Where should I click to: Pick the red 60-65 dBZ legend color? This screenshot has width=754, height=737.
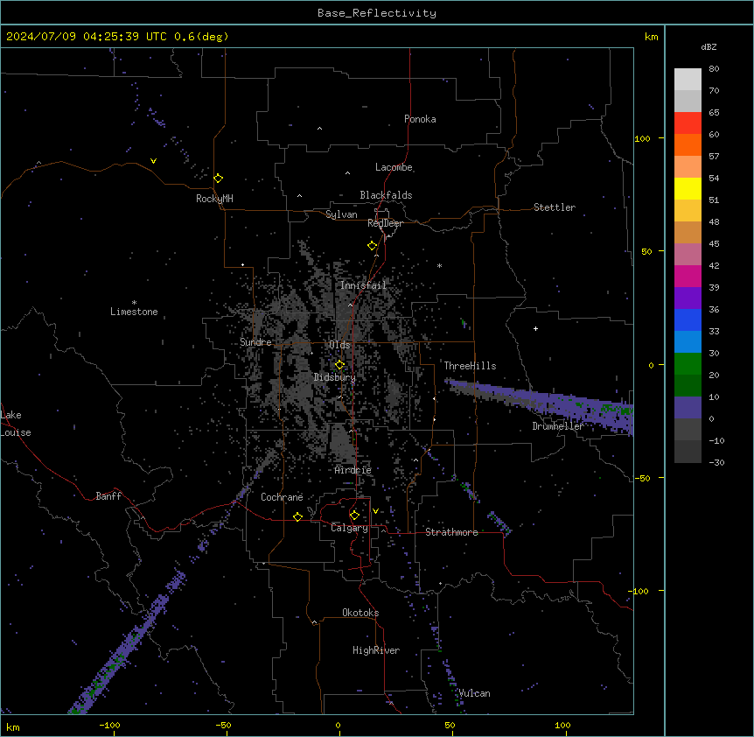click(x=688, y=123)
